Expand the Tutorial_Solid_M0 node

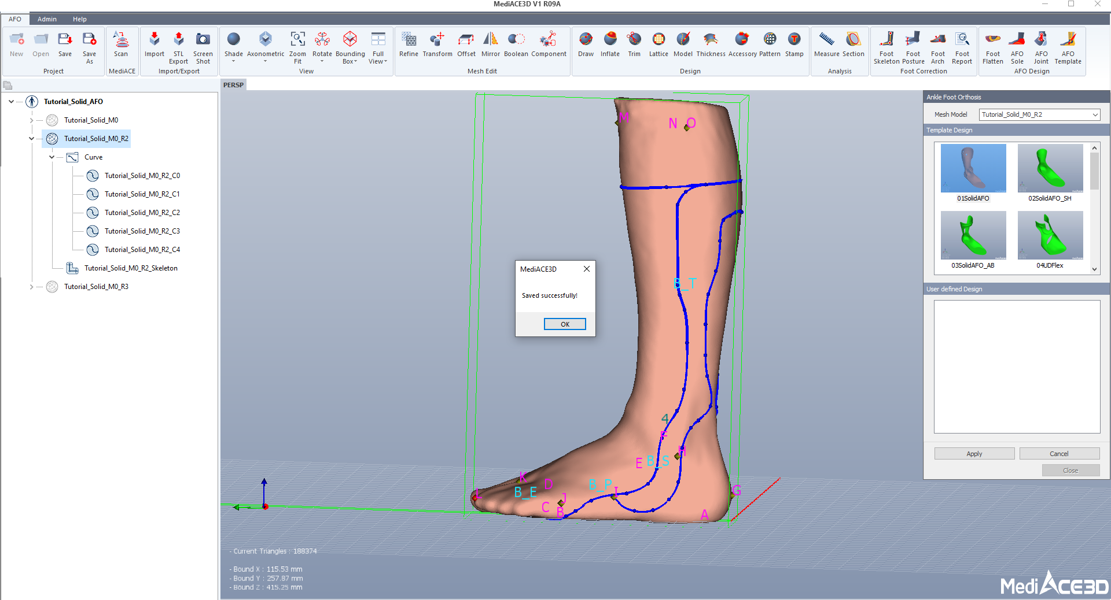pyautogui.click(x=31, y=120)
